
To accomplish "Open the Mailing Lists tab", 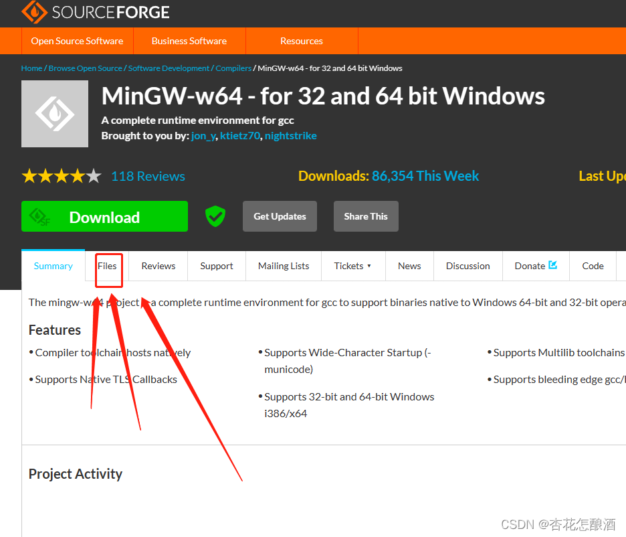I will tap(284, 266).
